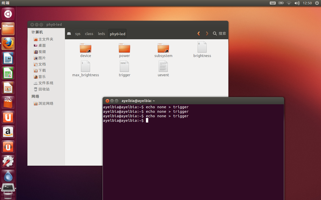Open Wi-Fi network indicator
Screen dimensions: 321x200
tap(289, 3)
